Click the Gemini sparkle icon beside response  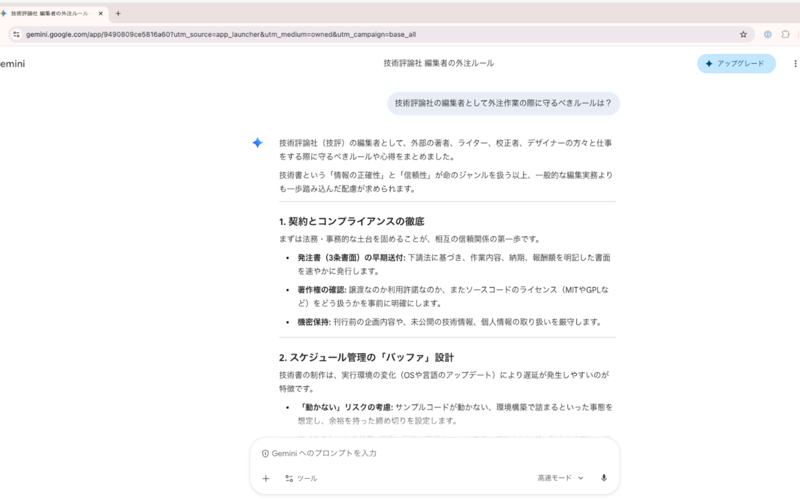[257, 143]
